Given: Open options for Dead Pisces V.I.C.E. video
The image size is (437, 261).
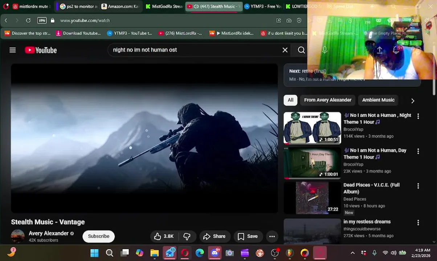Looking at the screenshot, I should click(x=418, y=186).
